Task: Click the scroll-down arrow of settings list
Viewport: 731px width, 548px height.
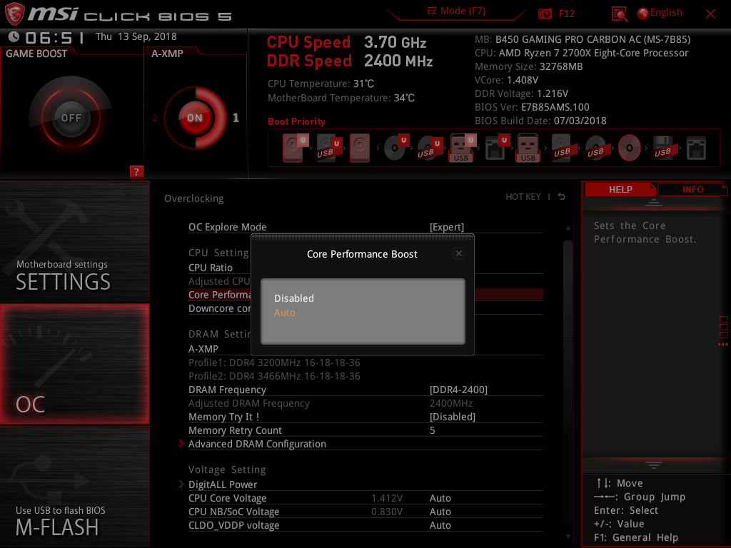Action: click(568, 537)
